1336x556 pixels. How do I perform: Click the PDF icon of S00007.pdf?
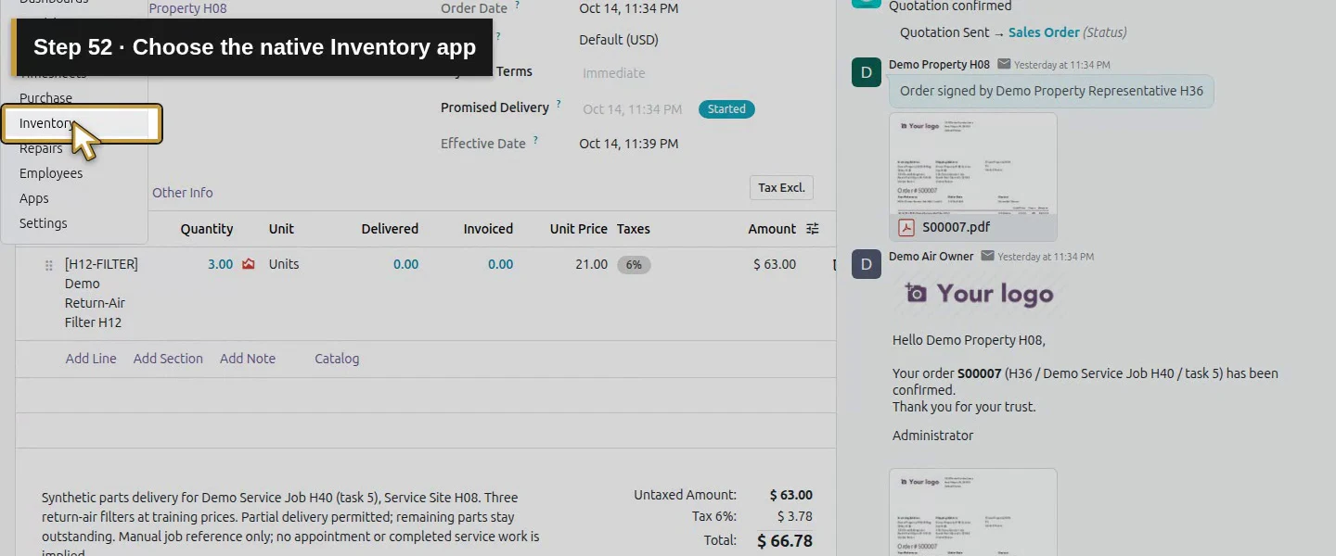click(x=906, y=227)
